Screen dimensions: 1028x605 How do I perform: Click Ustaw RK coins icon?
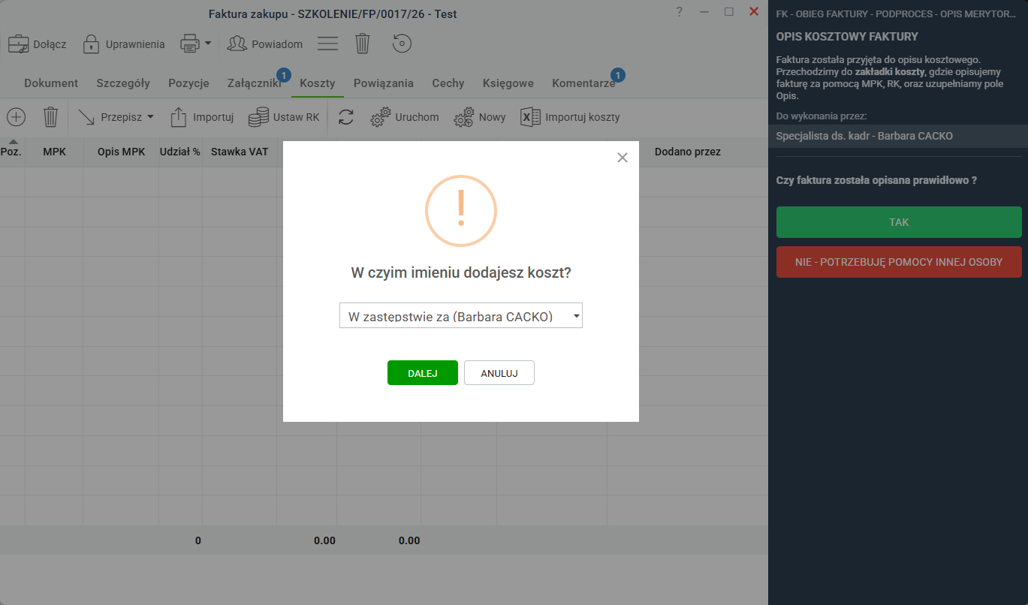tap(258, 117)
